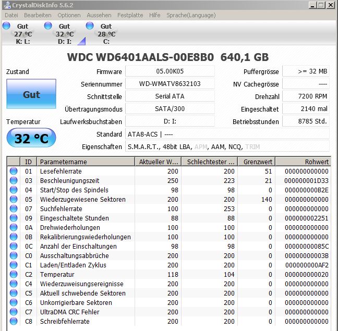The height and width of the screenshot is (331, 338).
Task: Click the Parametername column header
Action: [x=86, y=162]
